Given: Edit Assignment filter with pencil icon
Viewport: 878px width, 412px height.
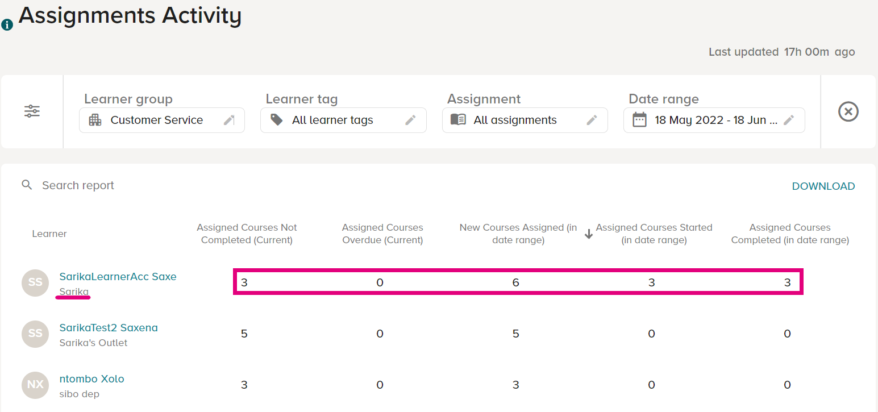Looking at the screenshot, I should point(592,120).
